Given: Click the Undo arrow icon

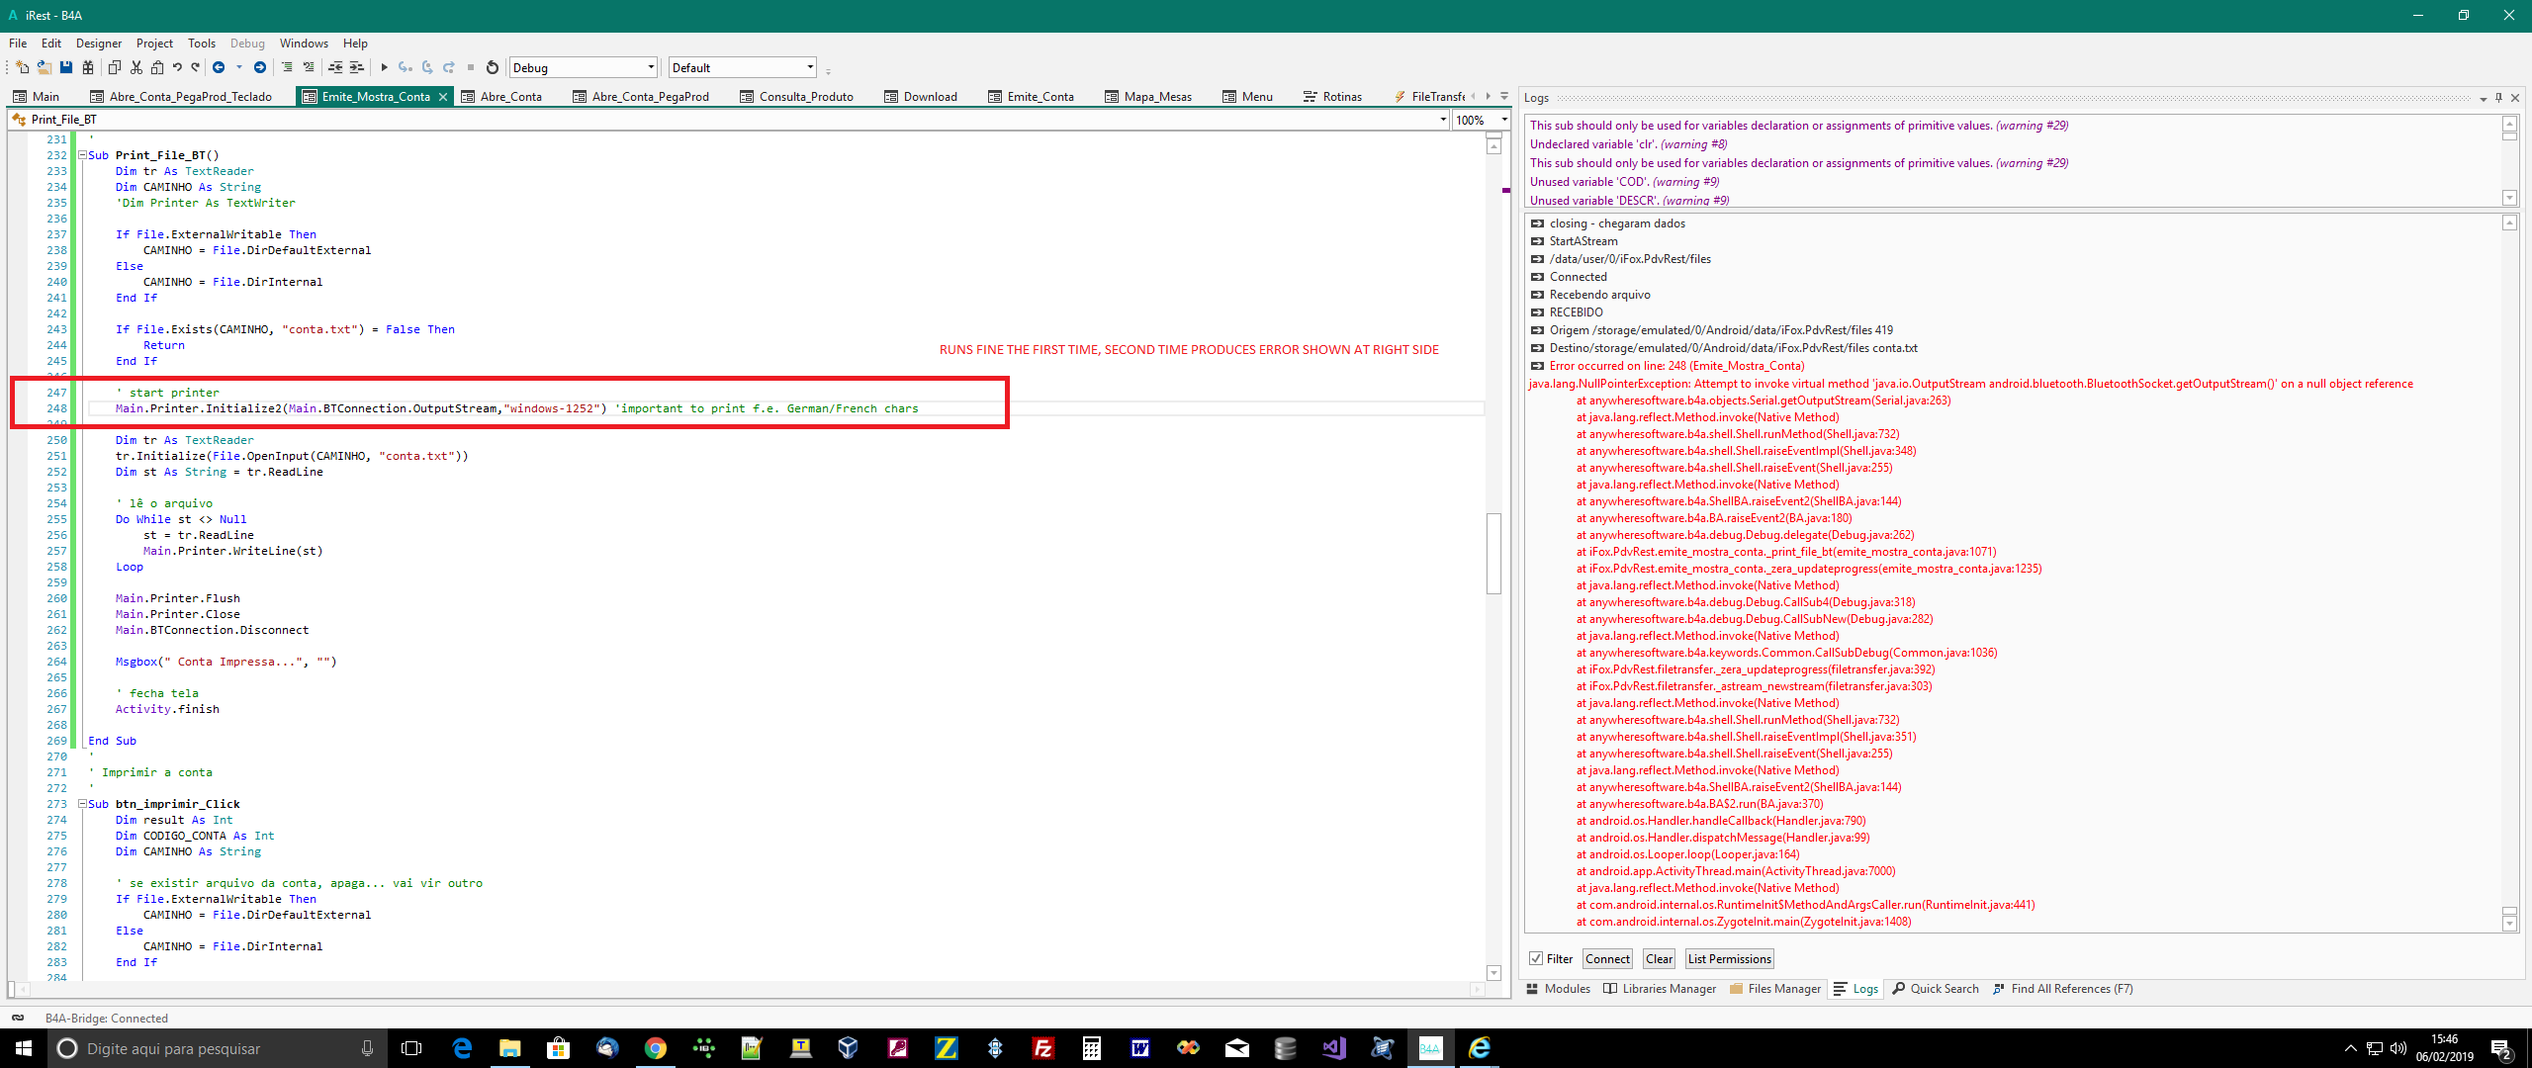Looking at the screenshot, I should point(177,67).
